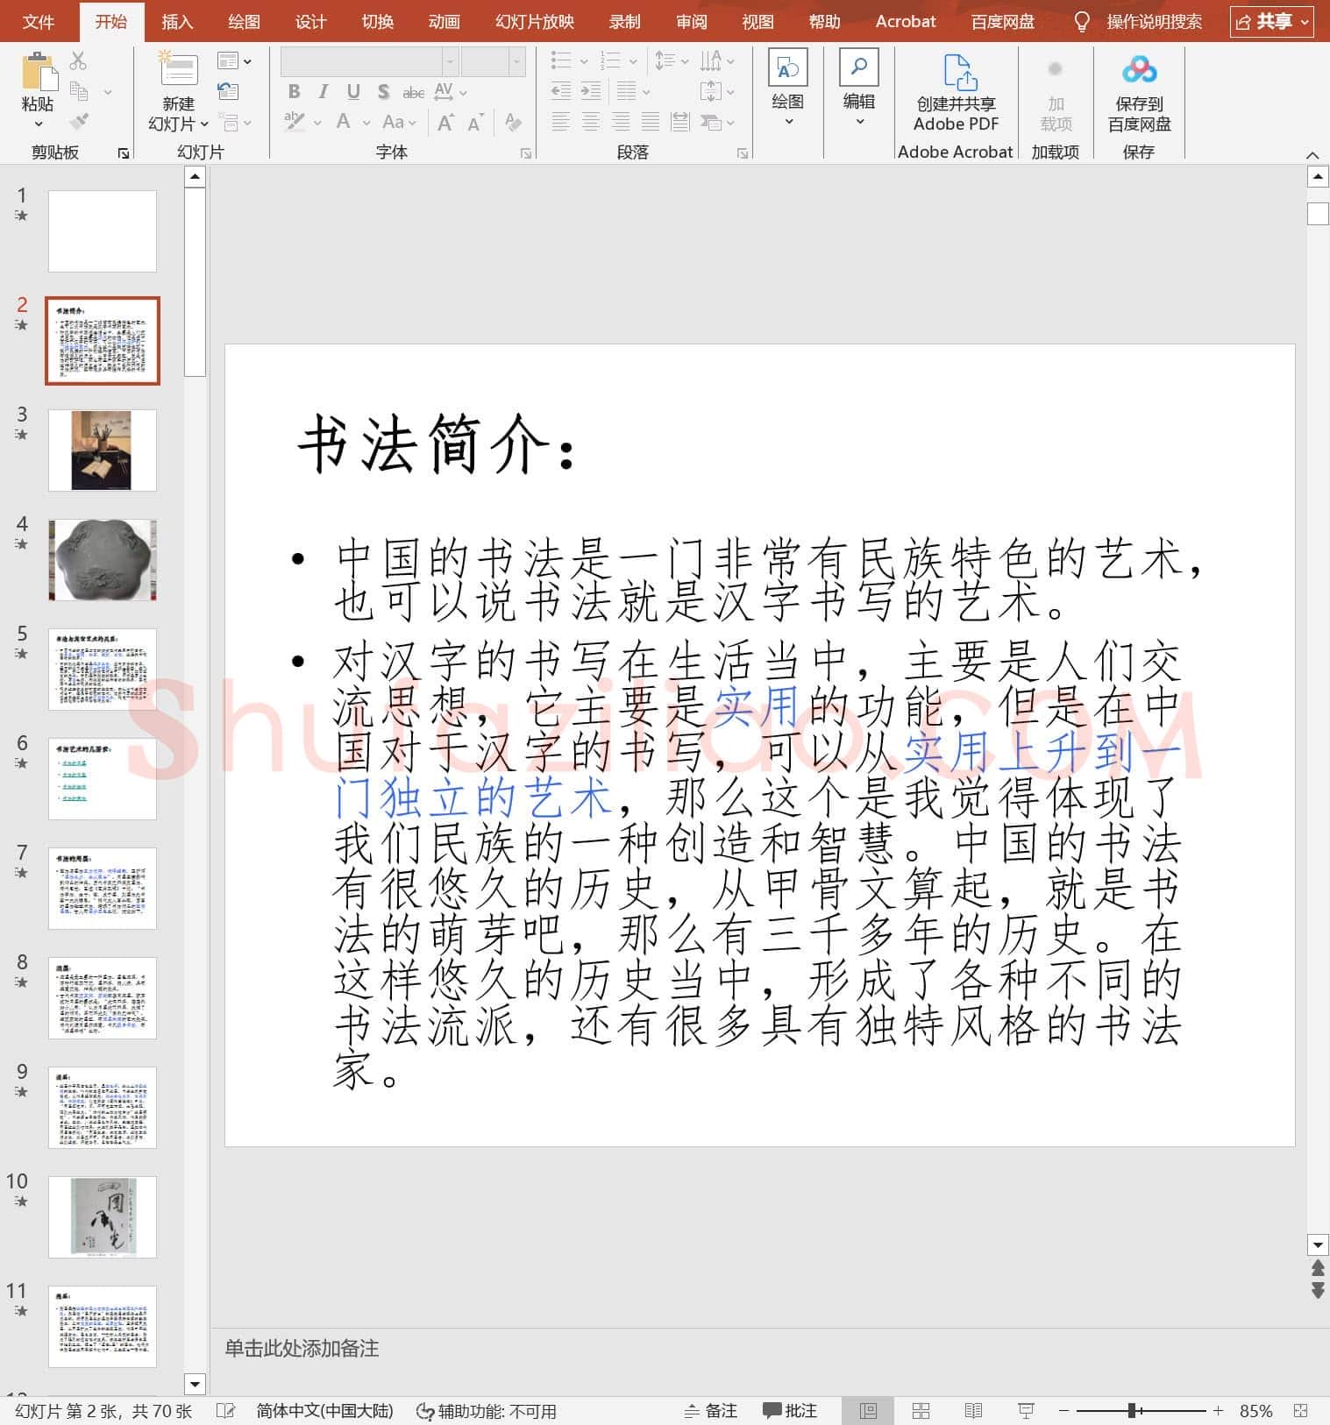Select slide 10 calligraphy thumbnail
1330x1425 pixels.
click(103, 1217)
